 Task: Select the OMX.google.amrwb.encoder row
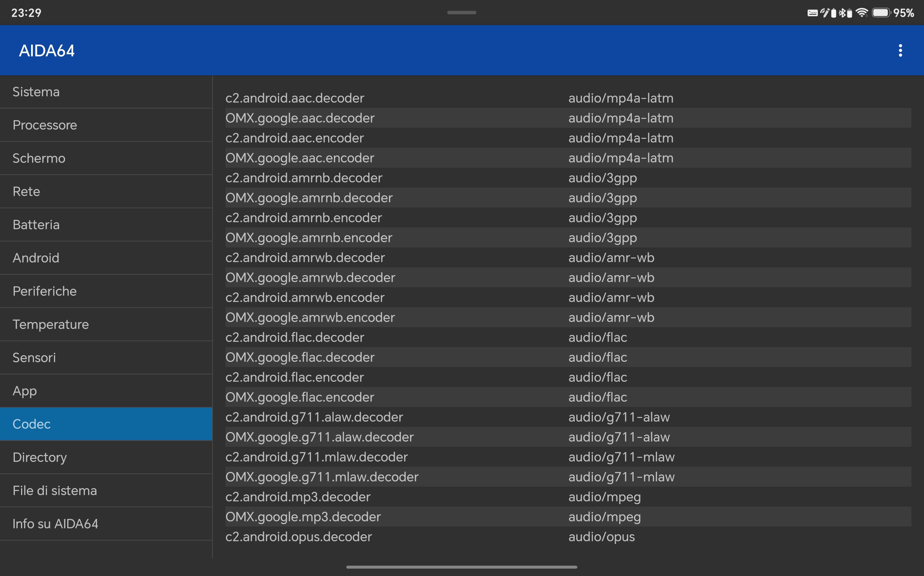coord(568,317)
